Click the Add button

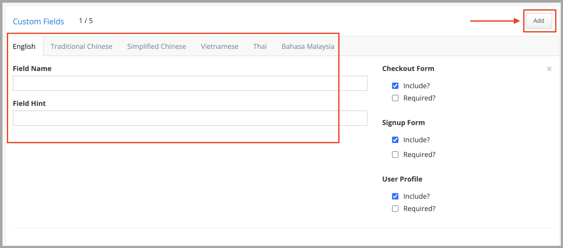(x=539, y=21)
